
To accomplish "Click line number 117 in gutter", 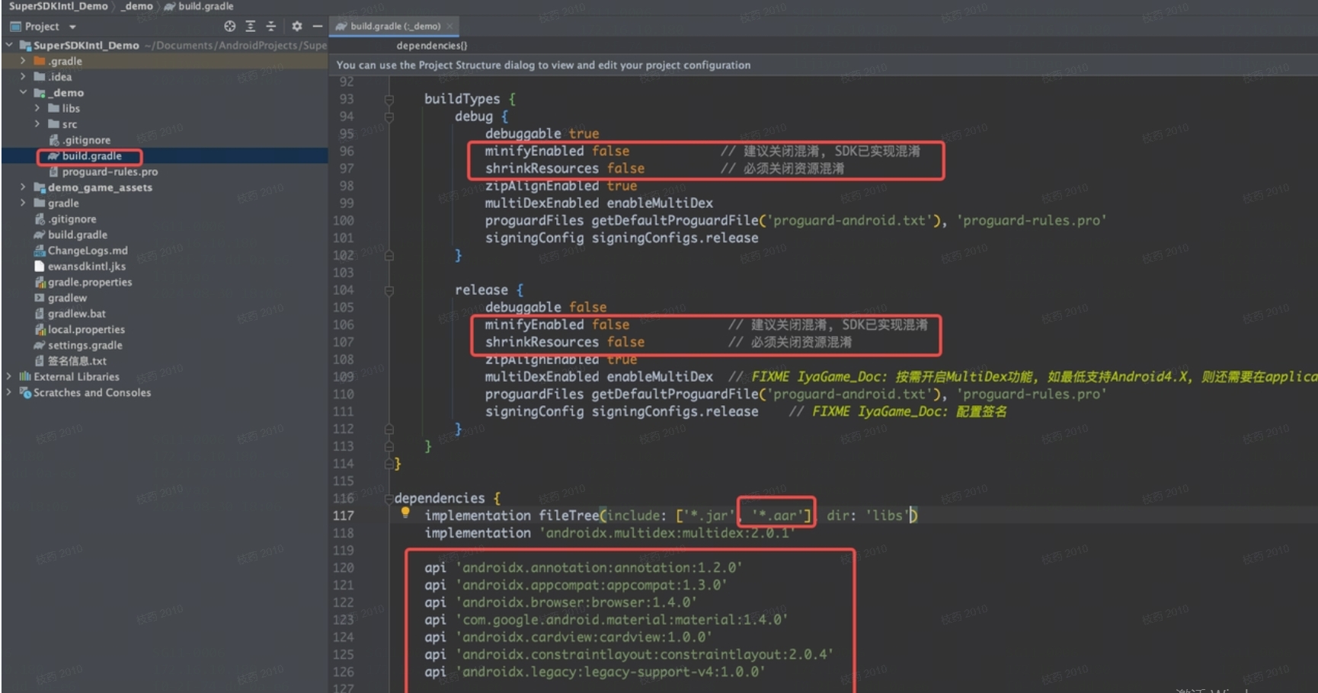I will tap(344, 516).
